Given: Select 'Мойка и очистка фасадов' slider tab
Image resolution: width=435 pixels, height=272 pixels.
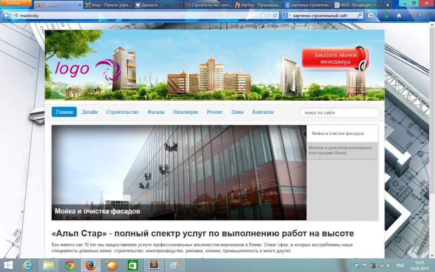Looking at the screenshot, I should pos(343,133).
